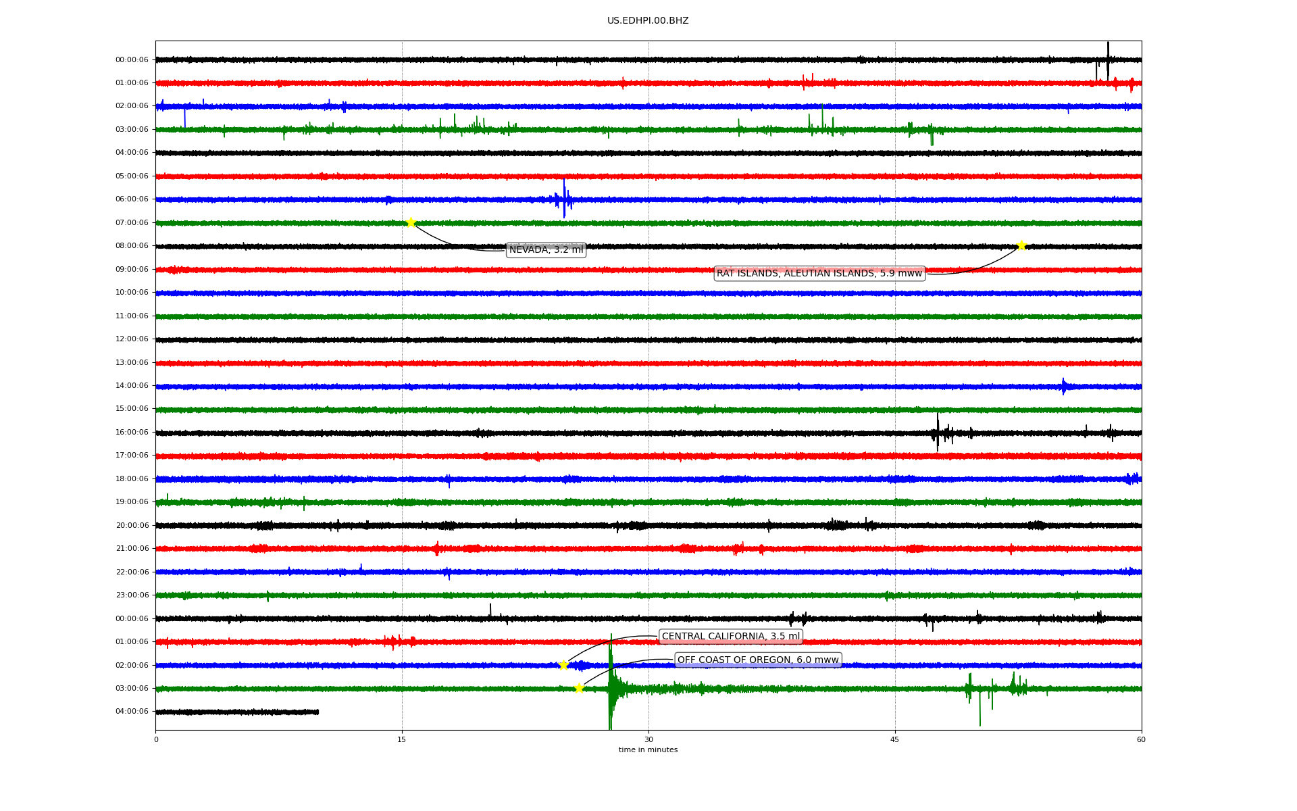Click the Rat Islands star marker
Image resolution: width=1297 pixels, height=811 pixels.
(1021, 245)
